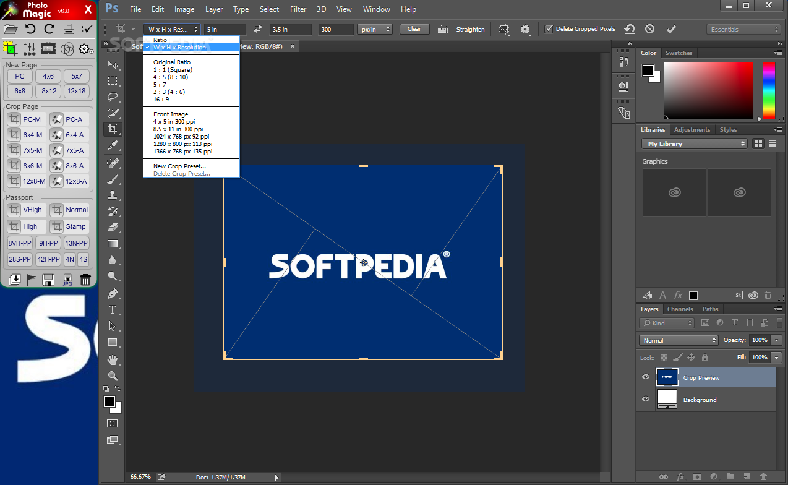Open the W x H x Resolution dropdown
The width and height of the screenshot is (788, 485).
pyautogui.click(x=173, y=29)
